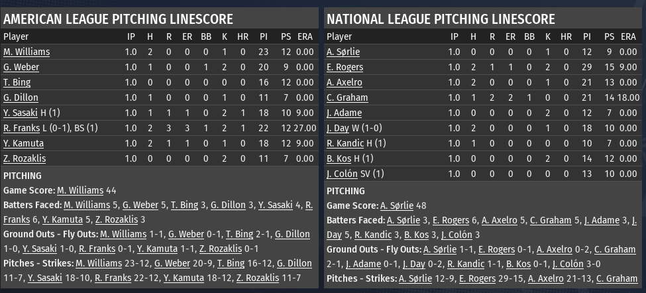Open G. Dillon's link in the linescore table
The height and width of the screenshot is (293, 646).
tap(21, 97)
